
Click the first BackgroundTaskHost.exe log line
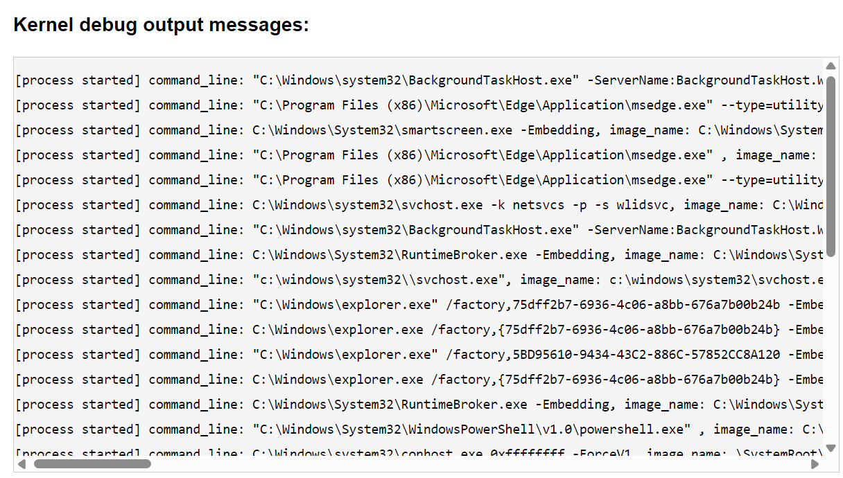(x=416, y=80)
